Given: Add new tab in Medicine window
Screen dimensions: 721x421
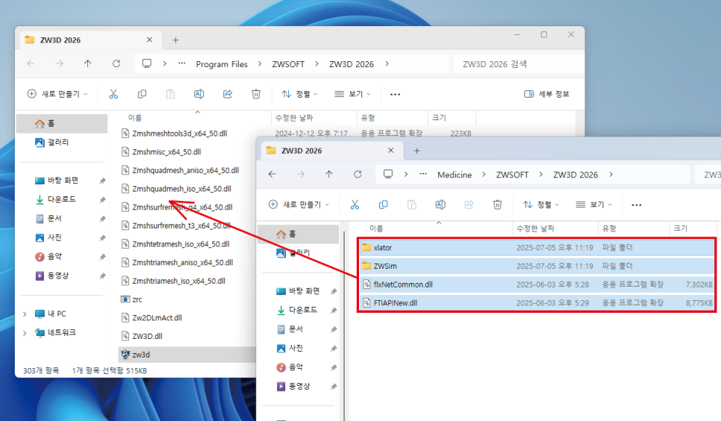Looking at the screenshot, I should click(416, 151).
